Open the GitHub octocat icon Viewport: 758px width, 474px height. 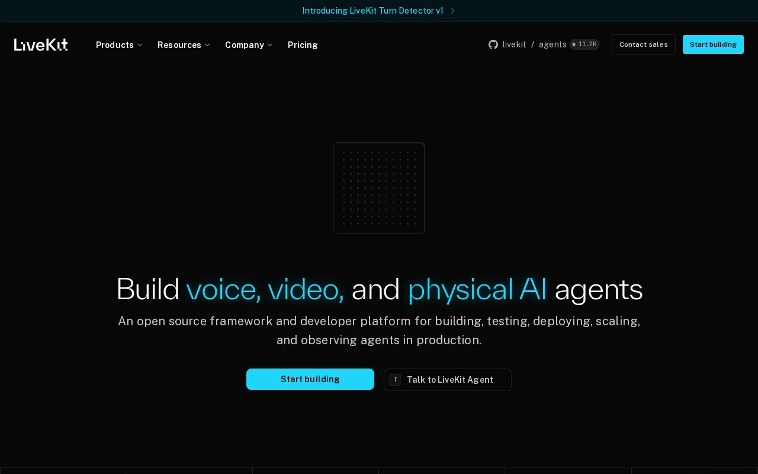(x=493, y=44)
